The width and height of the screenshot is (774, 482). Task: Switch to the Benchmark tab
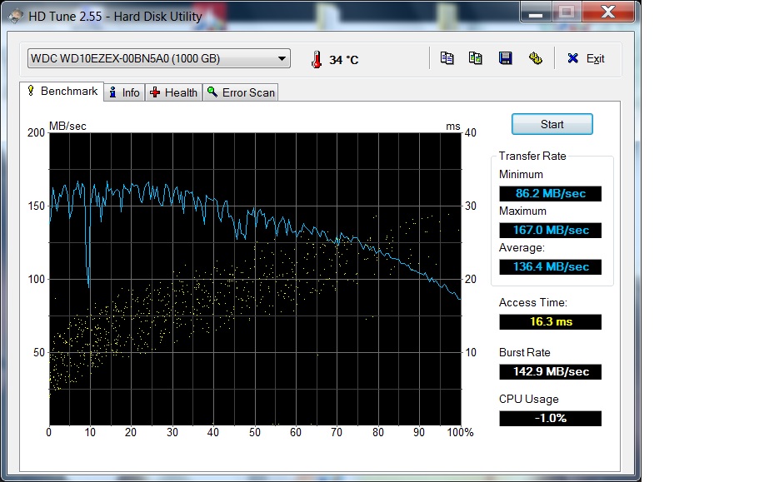click(62, 92)
